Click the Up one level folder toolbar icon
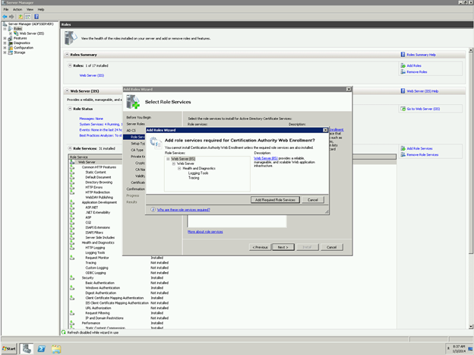The image size is (474, 355). pyautogui.click(x=21, y=17)
